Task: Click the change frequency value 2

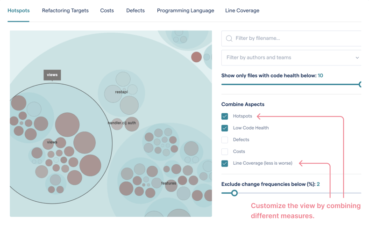Action: 318,184
